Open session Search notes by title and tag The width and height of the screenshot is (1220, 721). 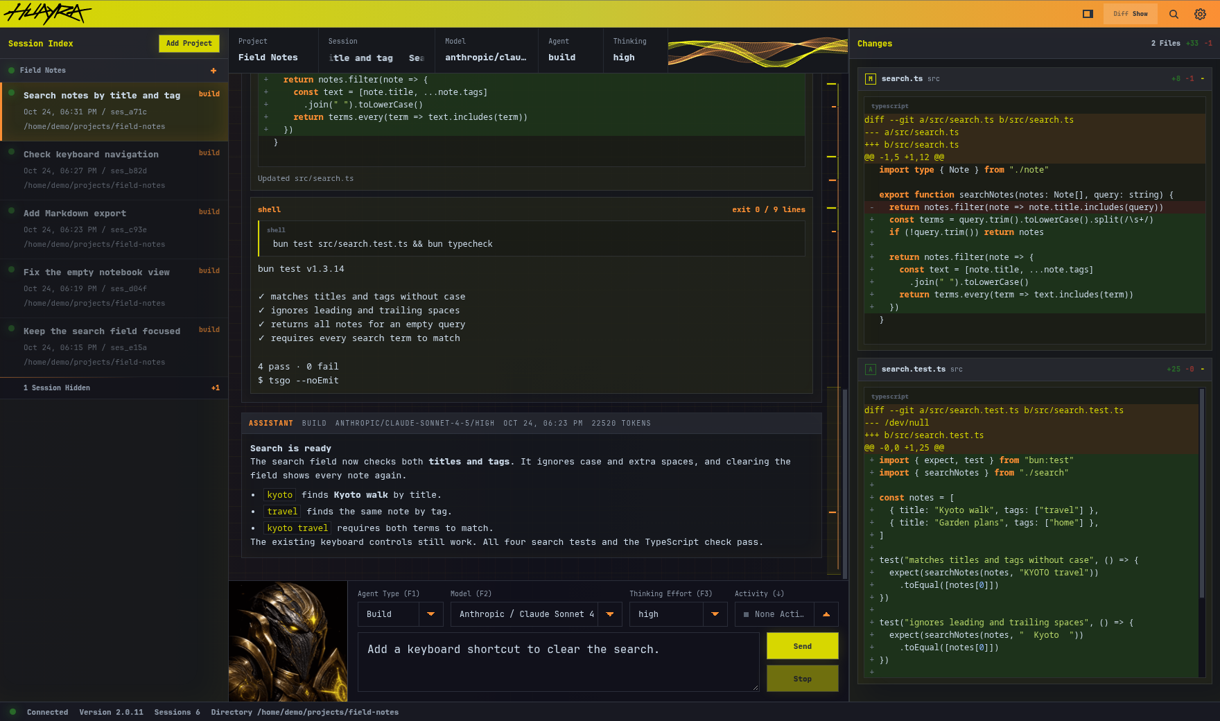(x=114, y=111)
